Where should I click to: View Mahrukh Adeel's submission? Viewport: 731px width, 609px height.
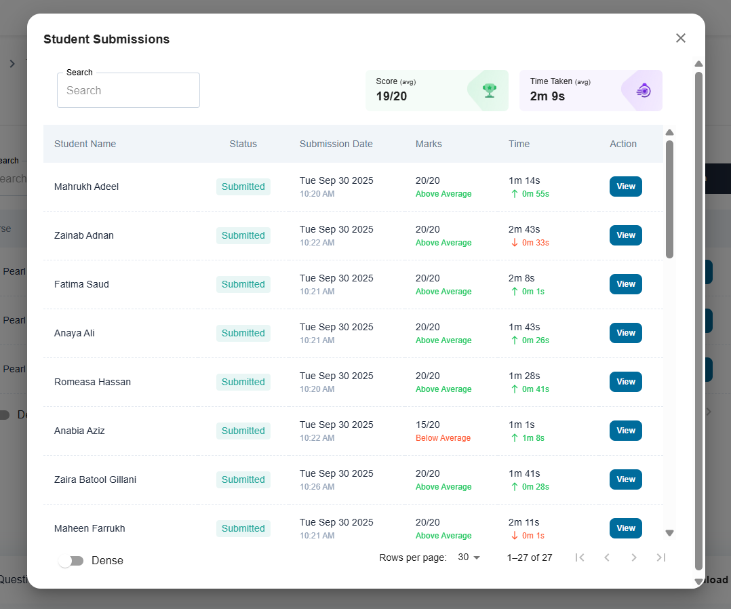[625, 186]
